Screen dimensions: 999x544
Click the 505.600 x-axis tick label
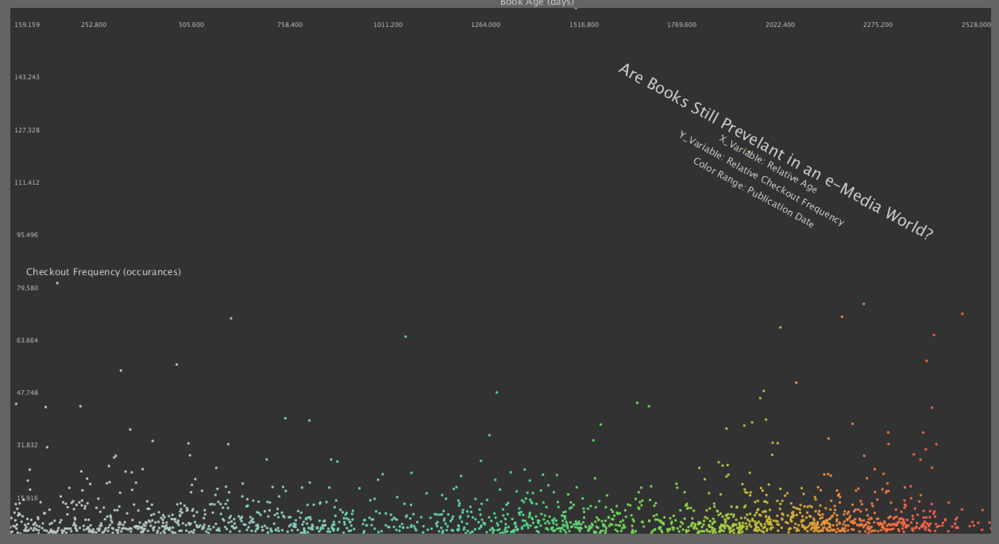191,25
